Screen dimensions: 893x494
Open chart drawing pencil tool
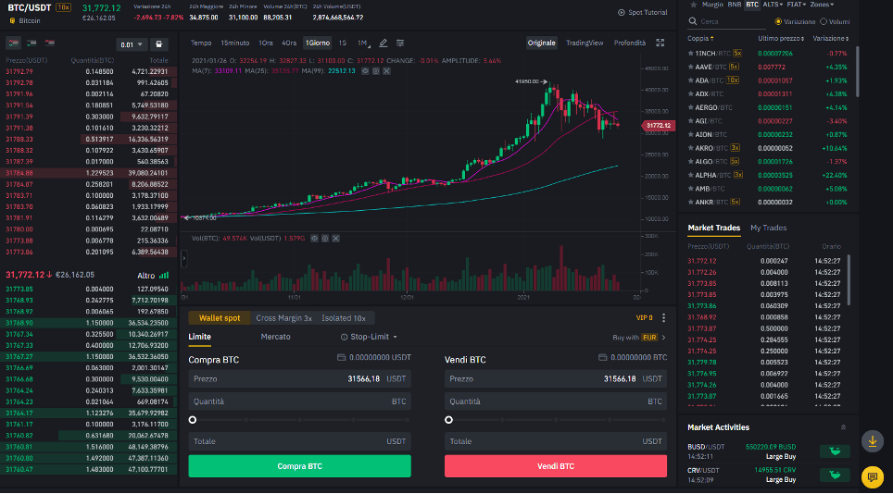(384, 43)
